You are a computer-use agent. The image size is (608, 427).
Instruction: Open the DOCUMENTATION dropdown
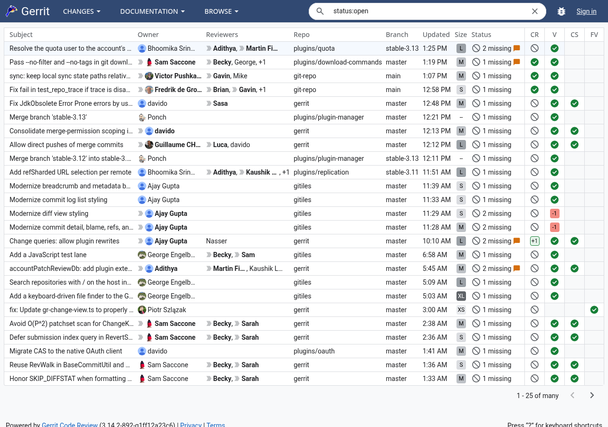[x=152, y=11]
